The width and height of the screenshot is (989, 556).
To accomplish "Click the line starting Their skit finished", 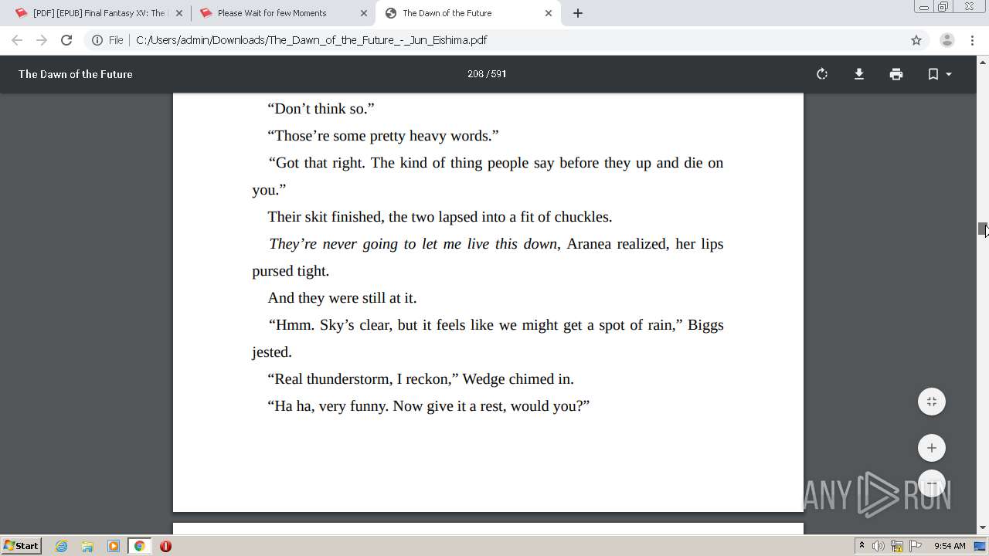I will (440, 217).
